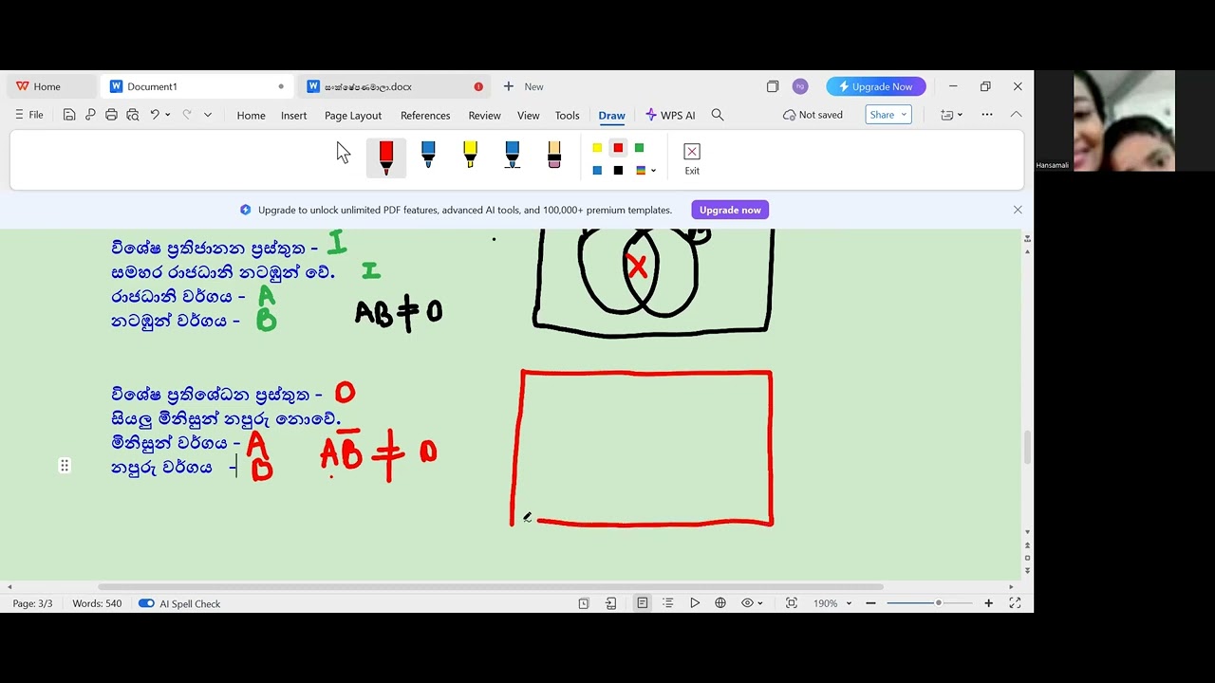Open the Share dropdown button

[x=888, y=115]
